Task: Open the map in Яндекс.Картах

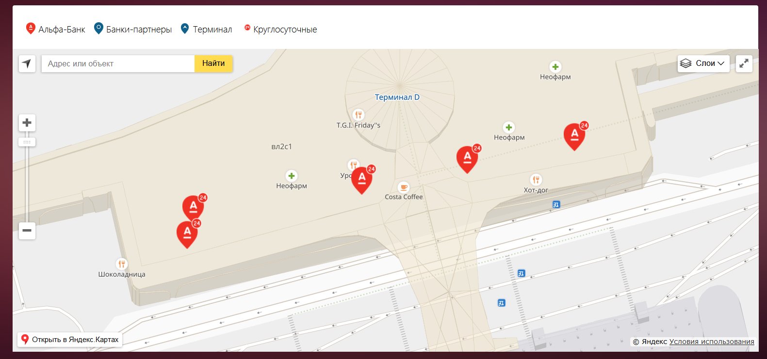Action: pyautogui.click(x=70, y=340)
